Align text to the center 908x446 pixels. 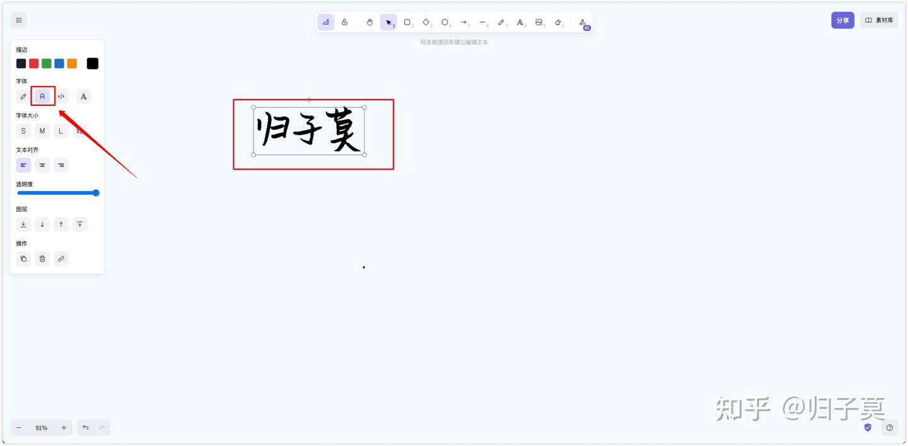click(x=42, y=165)
